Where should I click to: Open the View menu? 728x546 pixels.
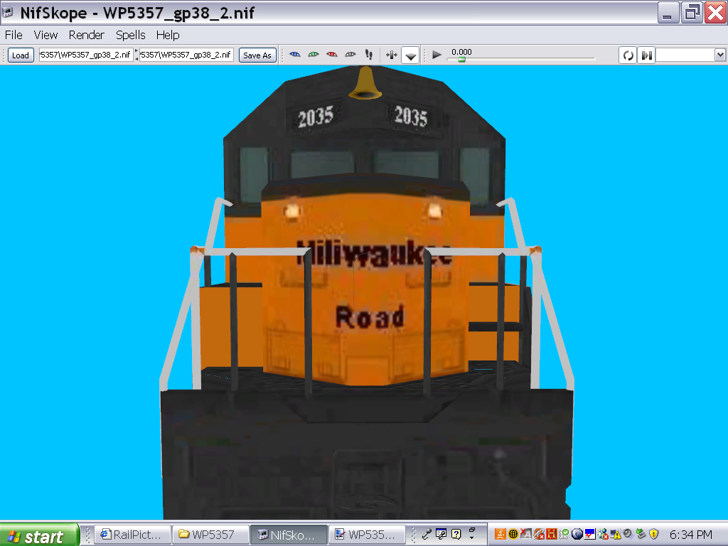pos(45,35)
